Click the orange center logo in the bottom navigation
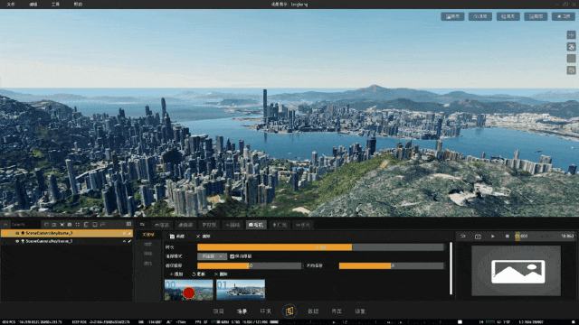Viewport: 579px width, 325px height. pyautogui.click(x=289, y=311)
